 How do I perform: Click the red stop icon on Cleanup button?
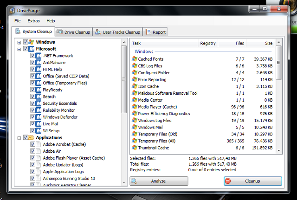[x=228, y=181]
